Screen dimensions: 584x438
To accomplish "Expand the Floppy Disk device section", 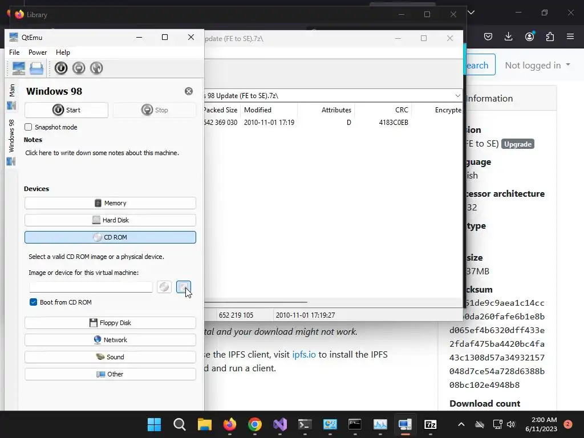I will [x=110, y=323].
